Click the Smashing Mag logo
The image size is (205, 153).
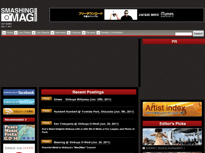tap(19, 15)
